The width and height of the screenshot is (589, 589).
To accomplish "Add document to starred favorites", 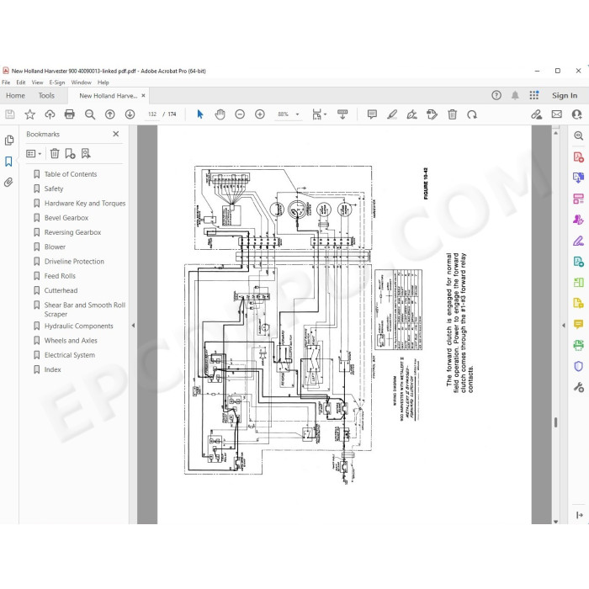I will [x=29, y=114].
